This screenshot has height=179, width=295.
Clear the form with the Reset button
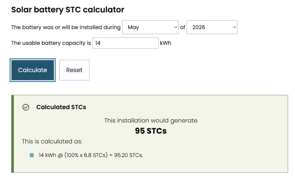tap(74, 70)
